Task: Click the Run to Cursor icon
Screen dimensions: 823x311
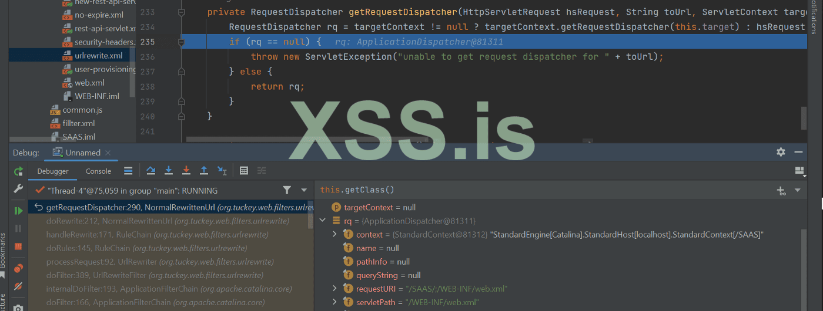Action: 222,171
